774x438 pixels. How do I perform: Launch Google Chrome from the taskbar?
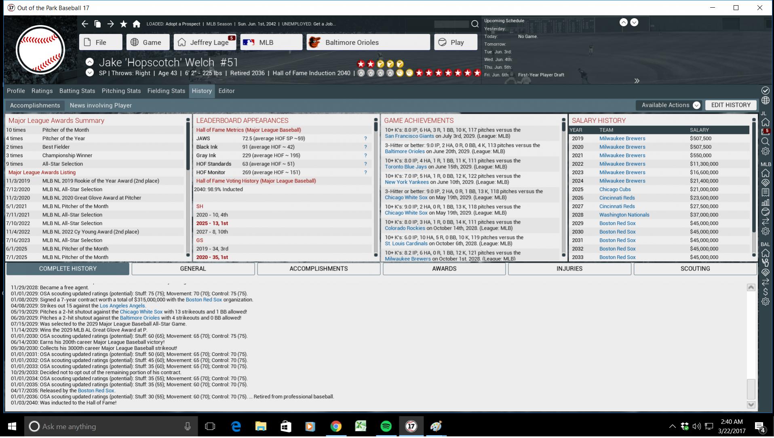click(336, 426)
